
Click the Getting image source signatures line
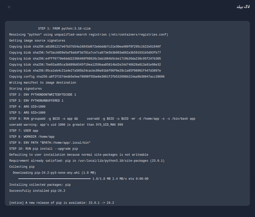[37, 41]
